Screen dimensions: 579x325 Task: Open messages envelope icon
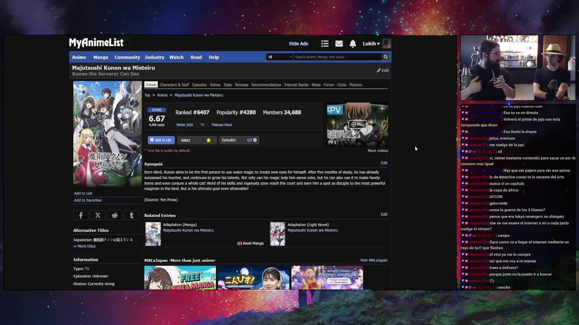tap(339, 44)
